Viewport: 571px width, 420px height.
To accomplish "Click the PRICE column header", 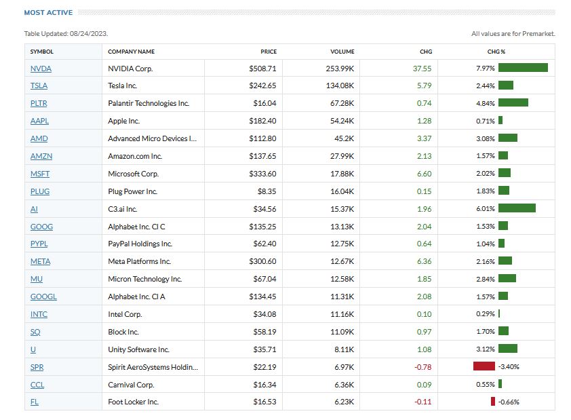I will pos(269,52).
